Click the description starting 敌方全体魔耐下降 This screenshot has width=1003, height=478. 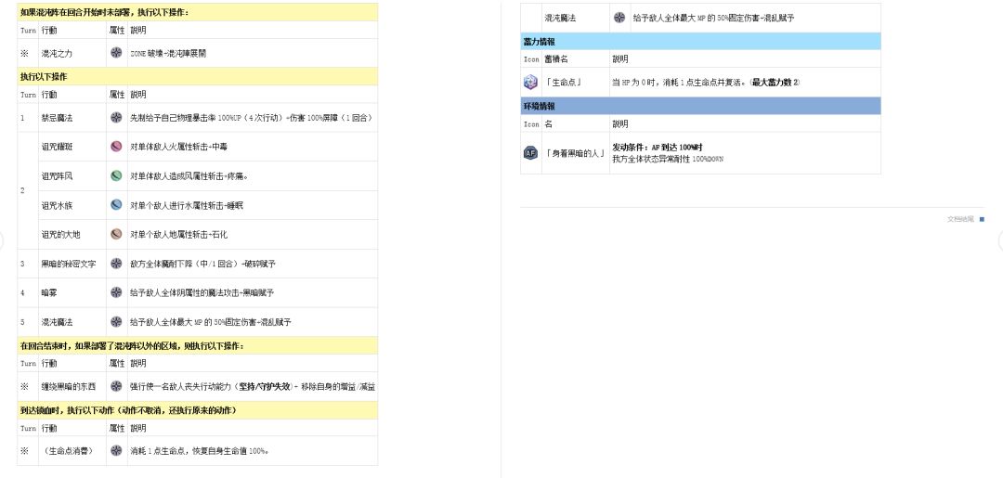click(202, 264)
